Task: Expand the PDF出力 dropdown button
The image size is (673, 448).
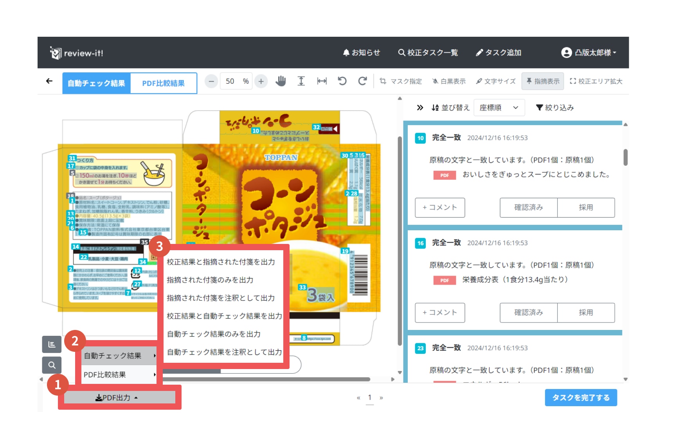Action: point(119,398)
